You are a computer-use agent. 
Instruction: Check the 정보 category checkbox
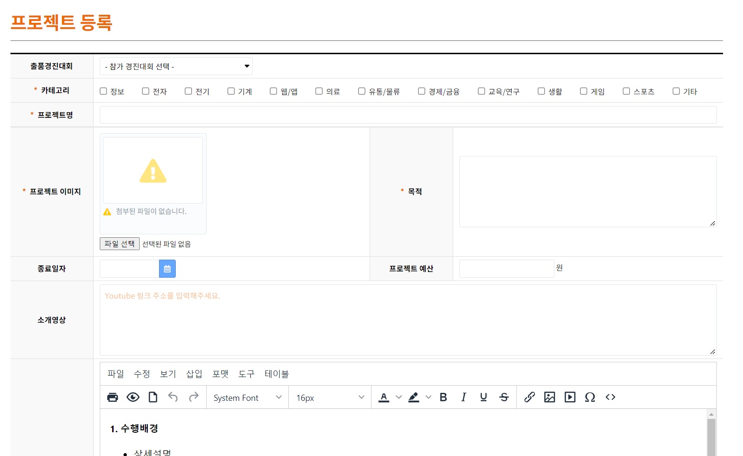click(x=104, y=91)
